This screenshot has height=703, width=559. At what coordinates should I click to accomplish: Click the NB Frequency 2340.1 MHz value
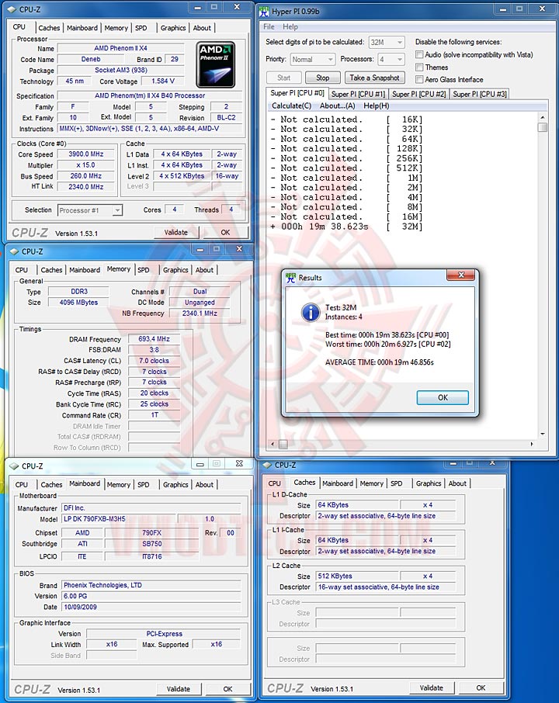coord(200,313)
